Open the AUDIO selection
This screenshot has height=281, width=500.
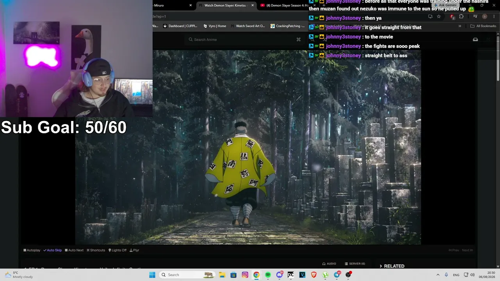tap(329, 264)
